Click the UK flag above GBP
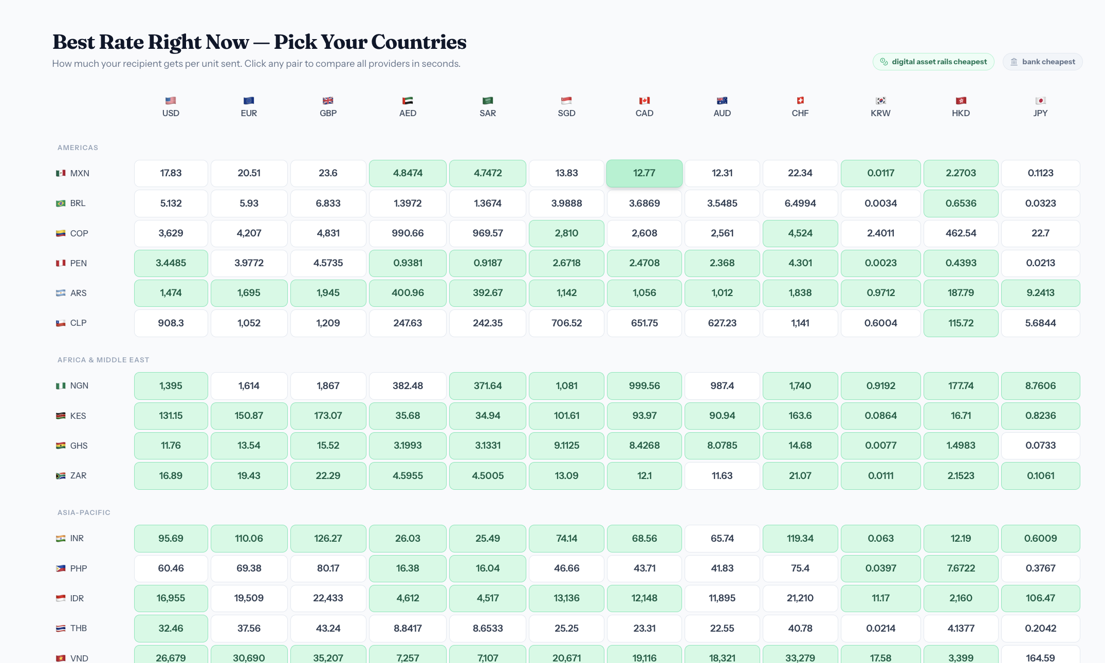This screenshot has height=663, width=1105. [328, 101]
